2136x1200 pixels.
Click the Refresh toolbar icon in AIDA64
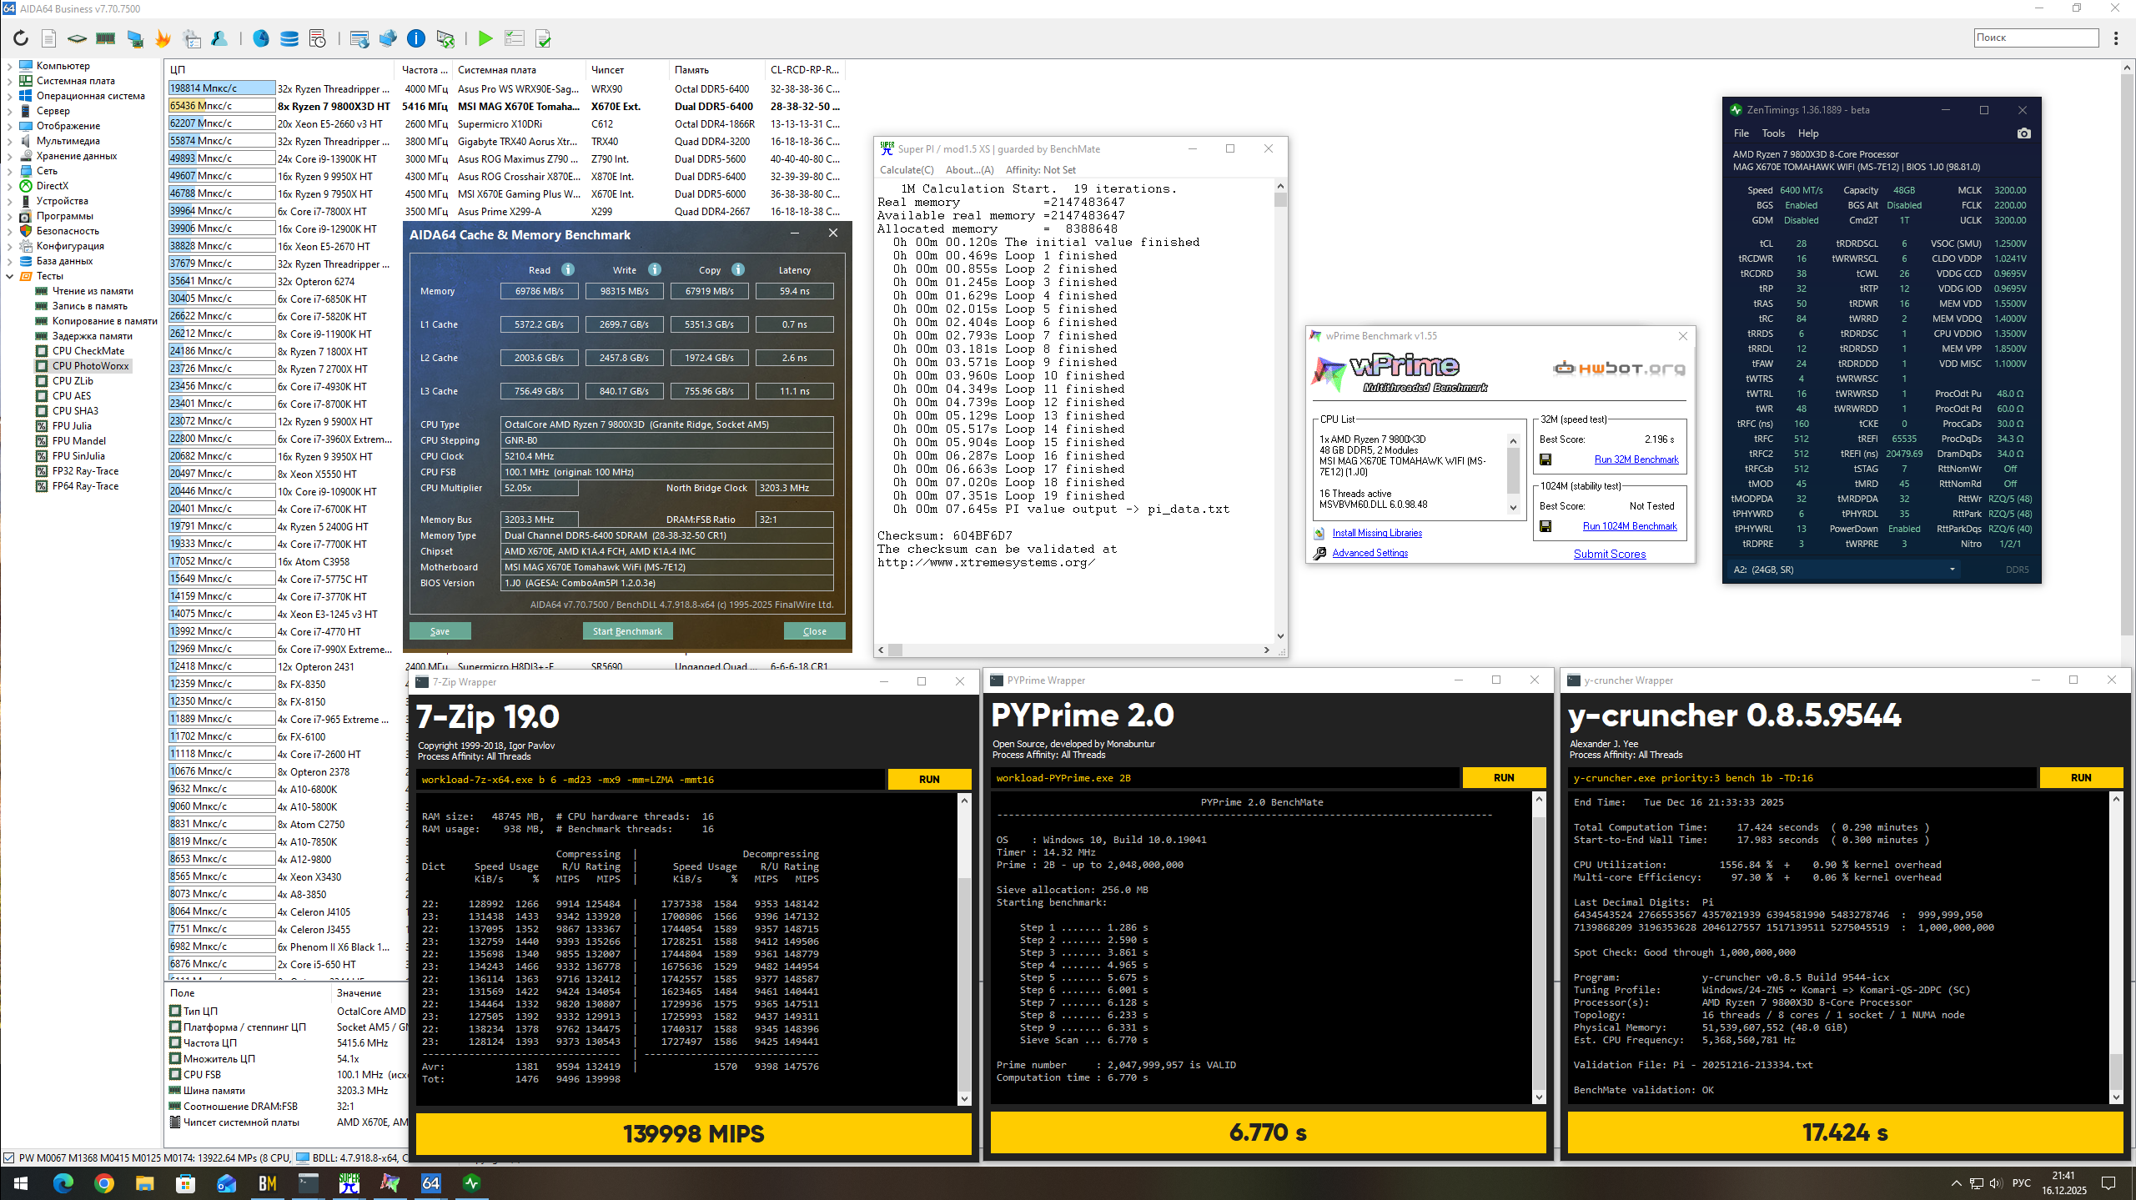pyautogui.click(x=21, y=38)
